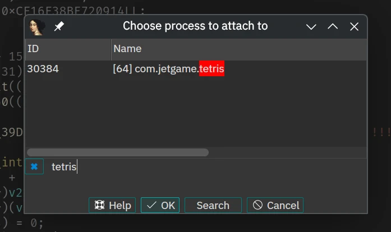The image size is (391, 232).
Task: Sort the list by the ID column header
Action: tap(67, 49)
